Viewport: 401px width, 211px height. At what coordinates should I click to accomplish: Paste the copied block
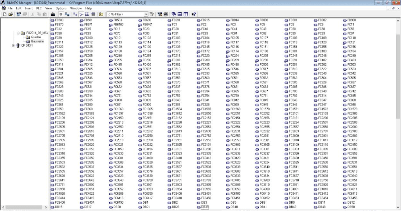(44, 14)
